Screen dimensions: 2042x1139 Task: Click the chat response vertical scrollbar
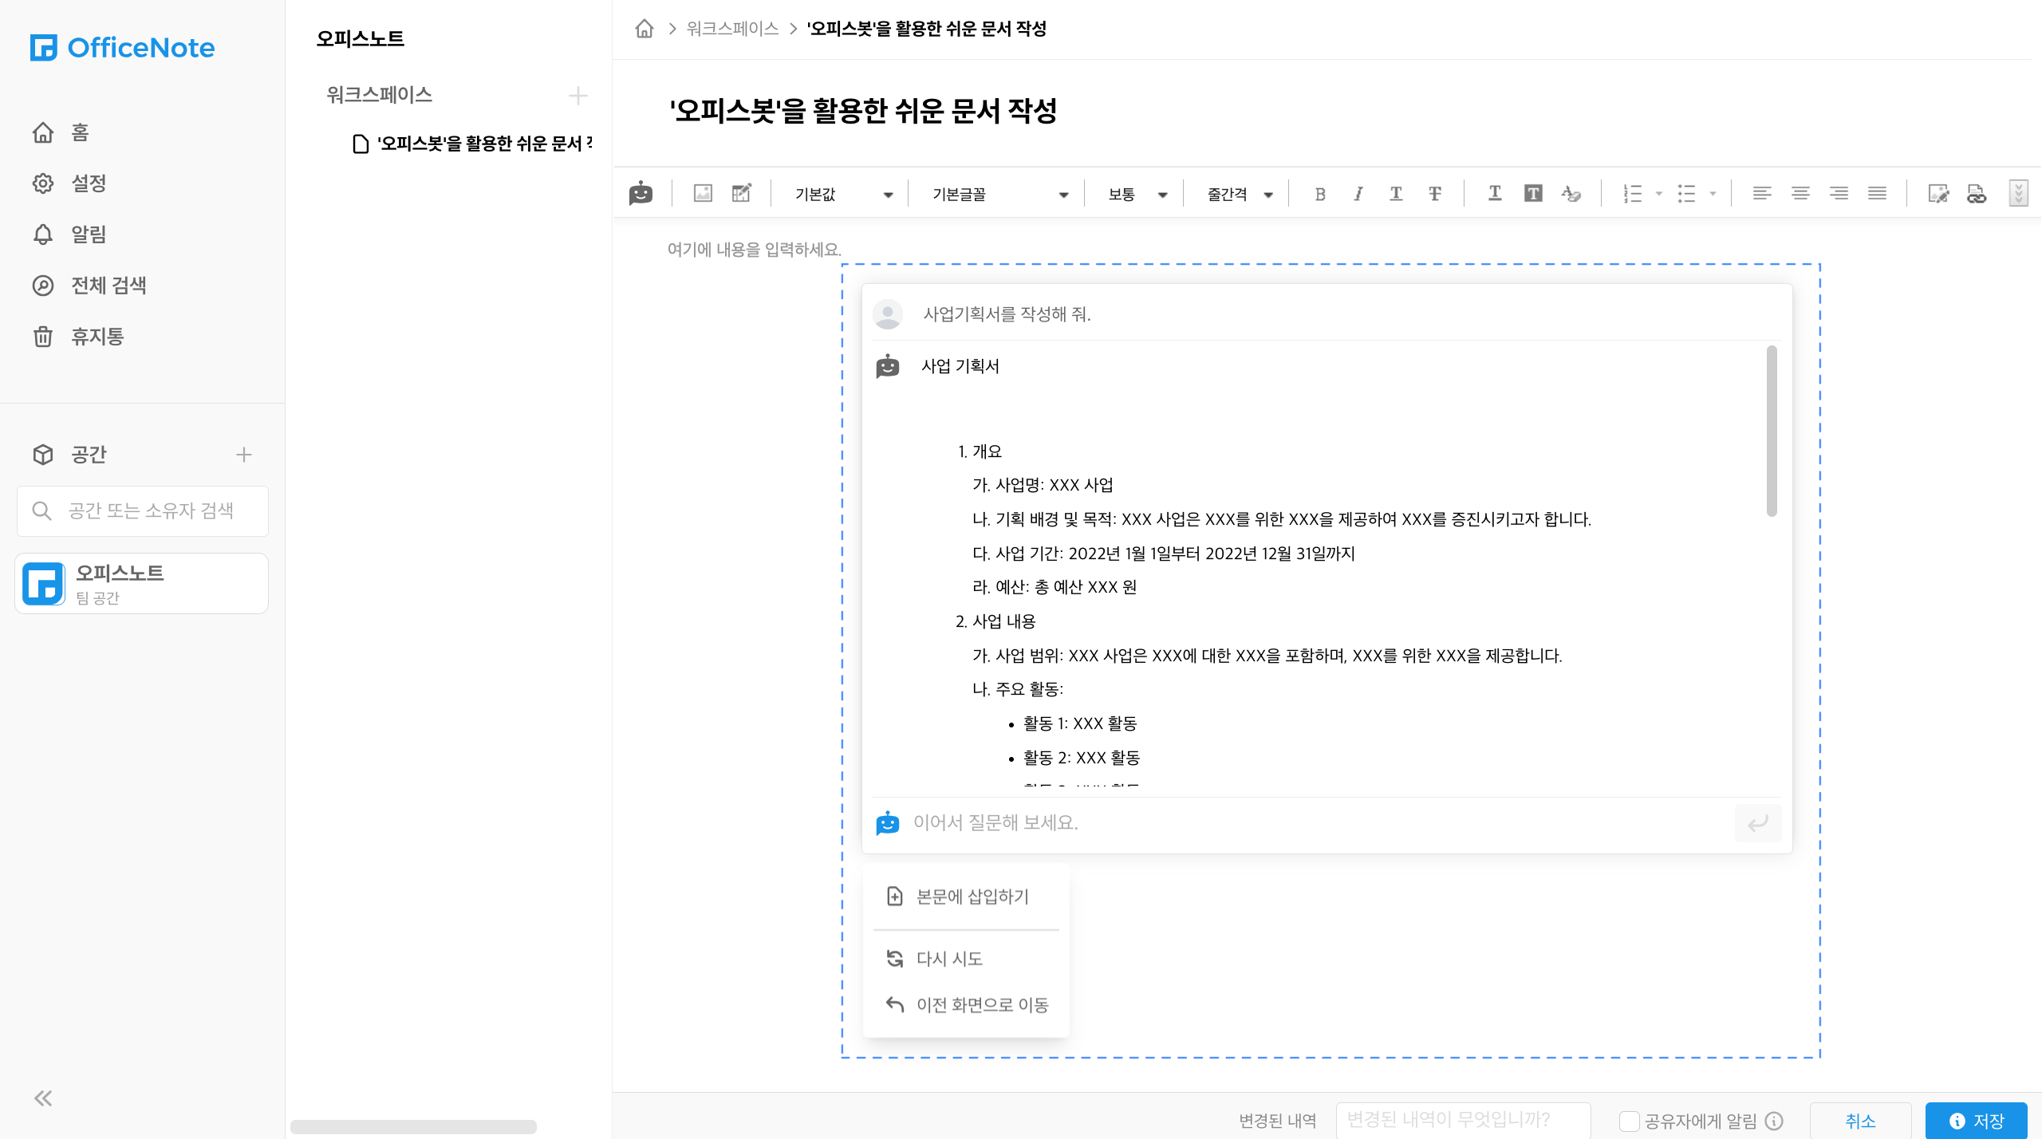[1771, 431]
